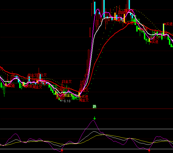The width and height of the screenshot is (173, 153).
Task: Click the right red up arrow in oscillator
Action: coord(149,150)
